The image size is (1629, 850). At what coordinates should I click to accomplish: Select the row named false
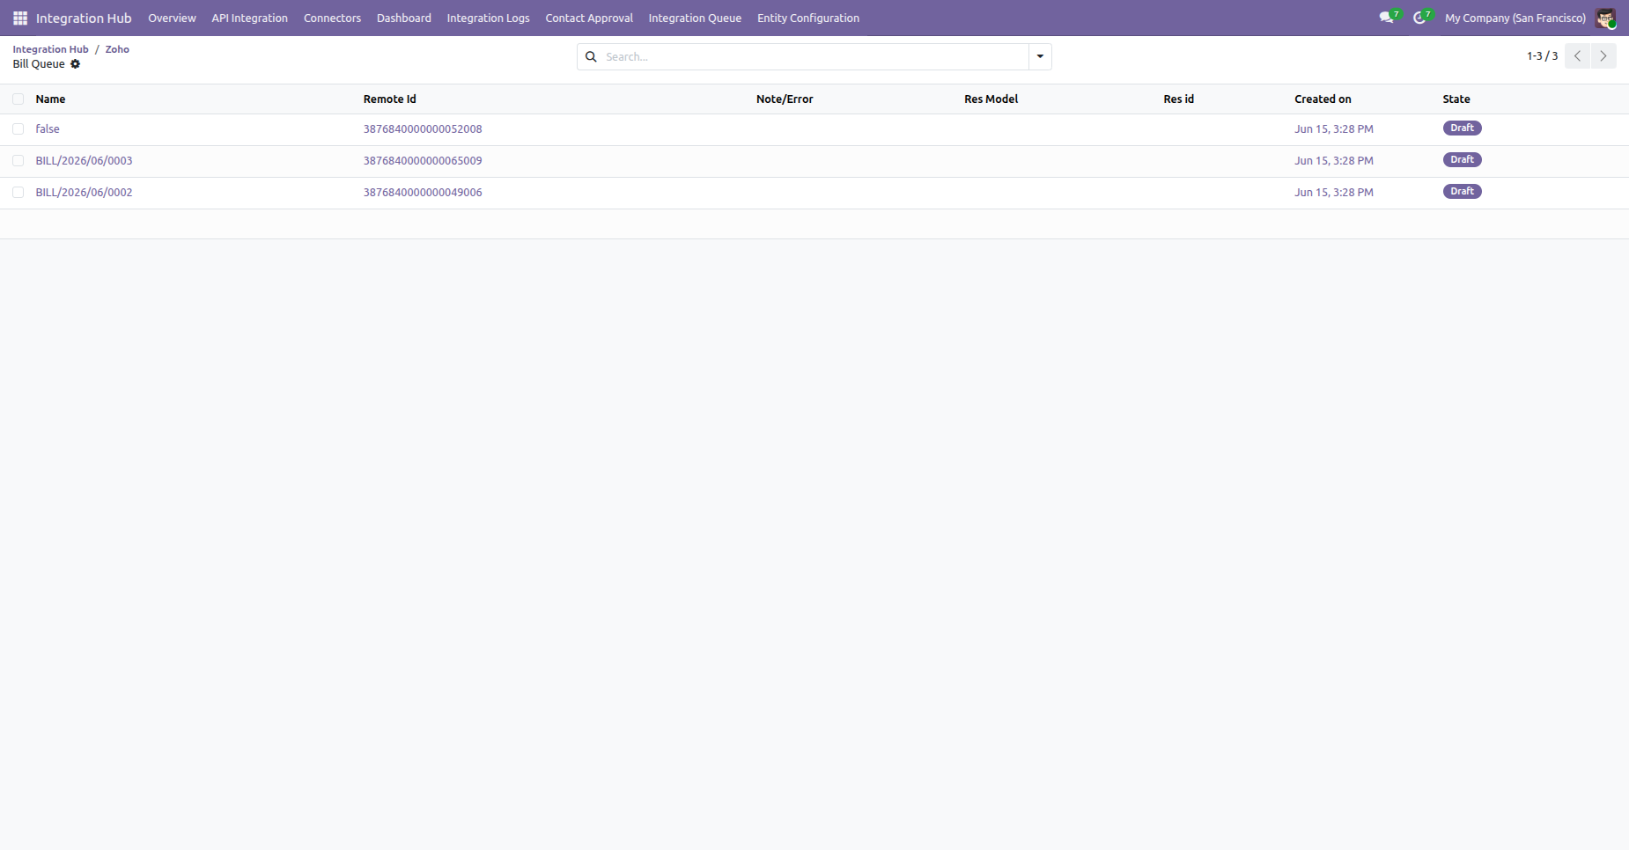[18, 129]
